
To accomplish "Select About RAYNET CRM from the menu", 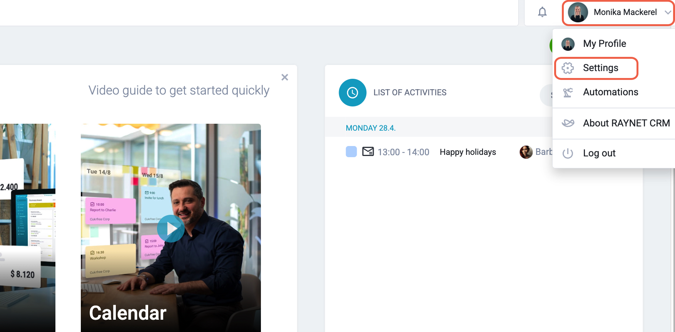I will tap(626, 123).
